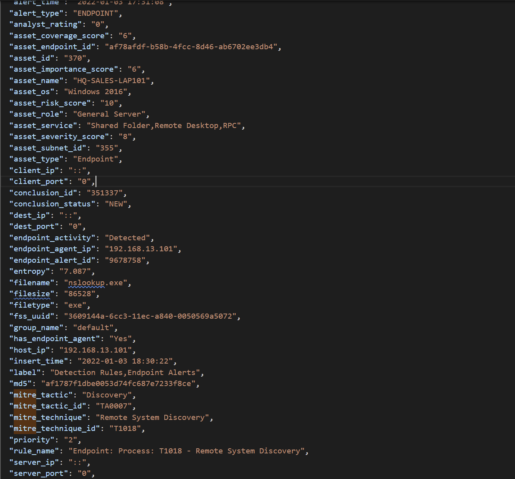515x479 pixels.
Task: Click the "has_endpoint_agent" key
Action: click(55, 339)
